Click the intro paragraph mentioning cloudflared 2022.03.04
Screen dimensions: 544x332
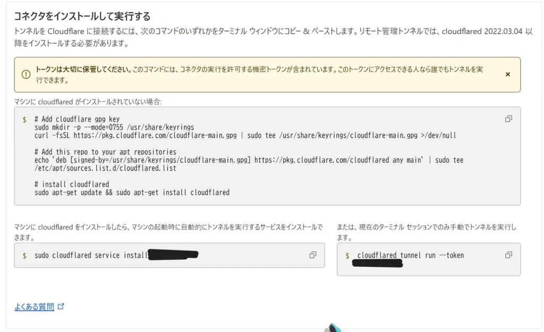(x=274, y=37)
